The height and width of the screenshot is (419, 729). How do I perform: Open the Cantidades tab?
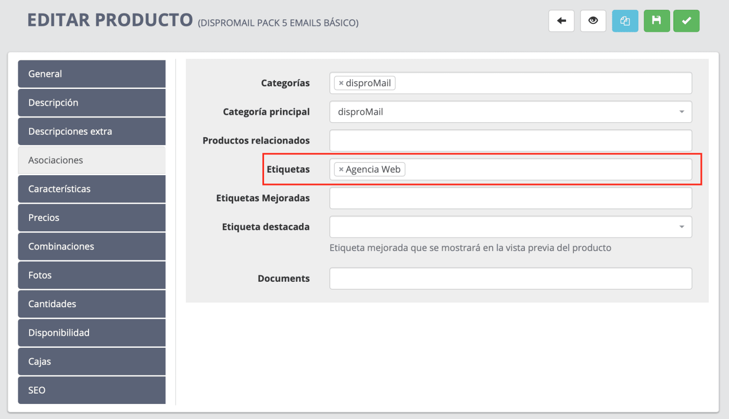coord(92,304)
